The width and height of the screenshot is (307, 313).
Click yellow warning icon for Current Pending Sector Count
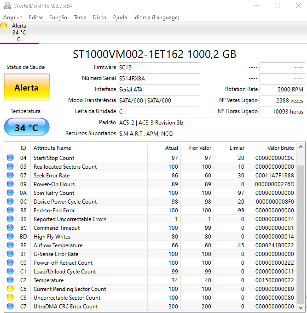point(10,289)
